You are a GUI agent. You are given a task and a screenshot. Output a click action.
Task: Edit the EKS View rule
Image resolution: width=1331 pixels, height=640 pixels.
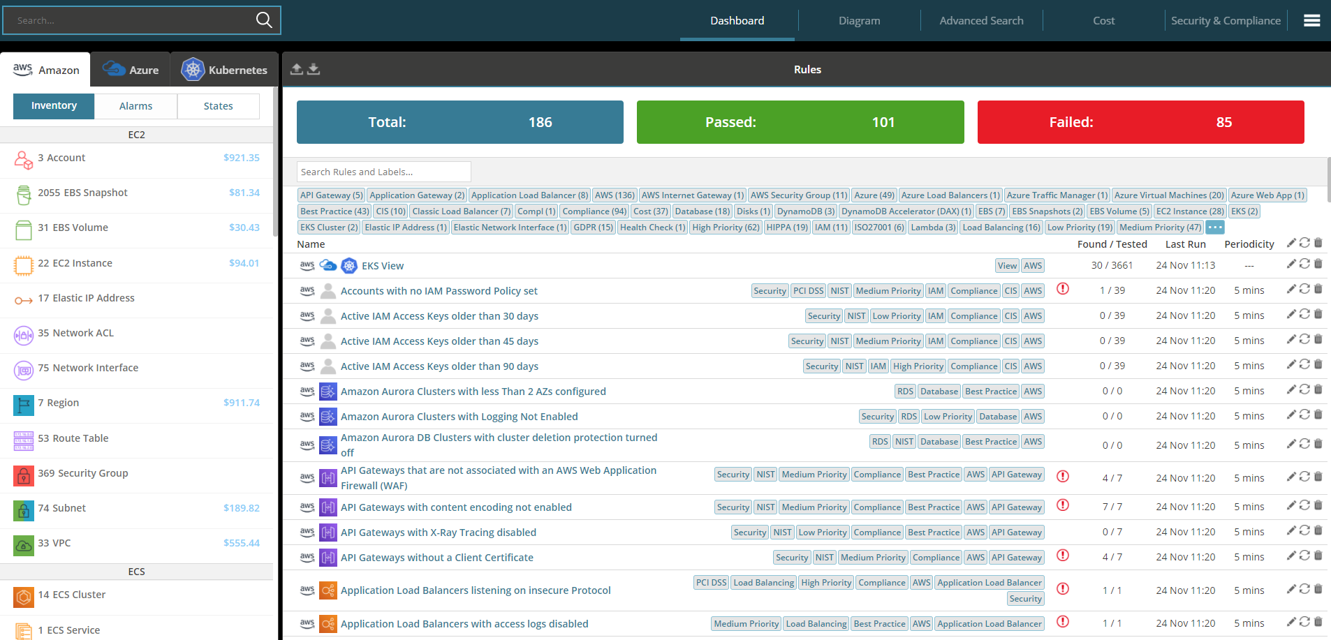coord(1291,263)
